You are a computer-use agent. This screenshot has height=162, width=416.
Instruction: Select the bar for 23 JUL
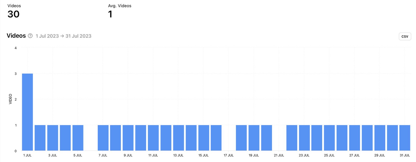305,137
